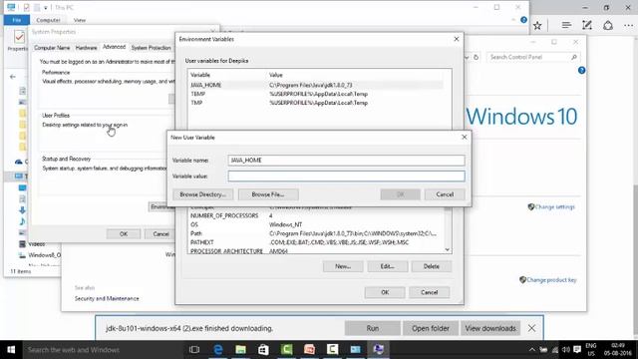Dismiss the download notification bar with X

tap(531, 328)
